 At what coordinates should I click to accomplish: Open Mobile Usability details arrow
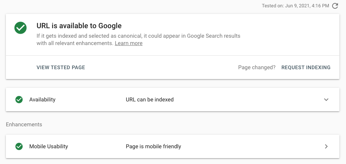326,146
